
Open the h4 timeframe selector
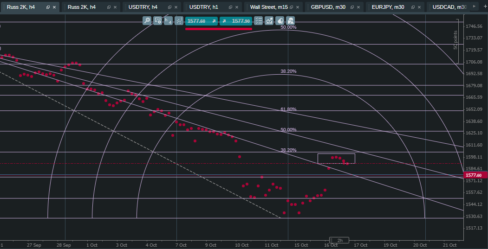pos(168,21)
